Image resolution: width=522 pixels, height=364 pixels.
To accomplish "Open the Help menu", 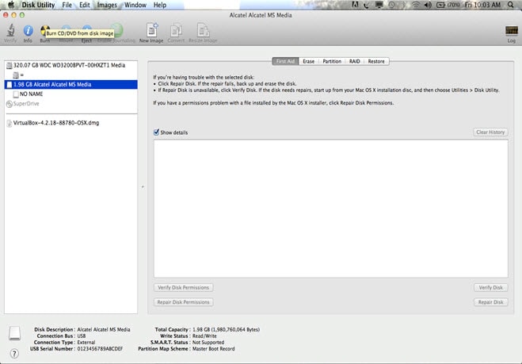I will coord(160,5).
